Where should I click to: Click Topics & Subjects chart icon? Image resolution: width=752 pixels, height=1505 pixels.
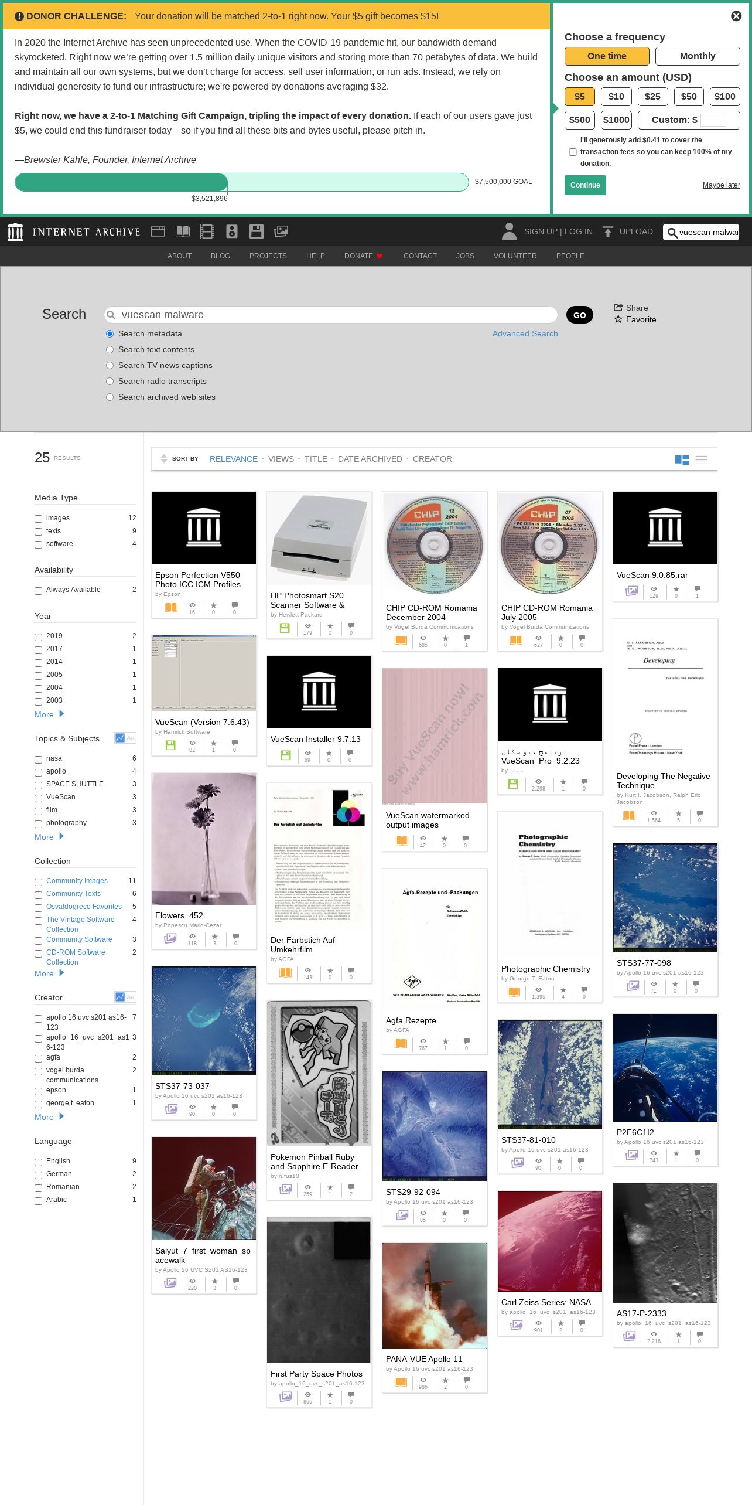(120, 738)
